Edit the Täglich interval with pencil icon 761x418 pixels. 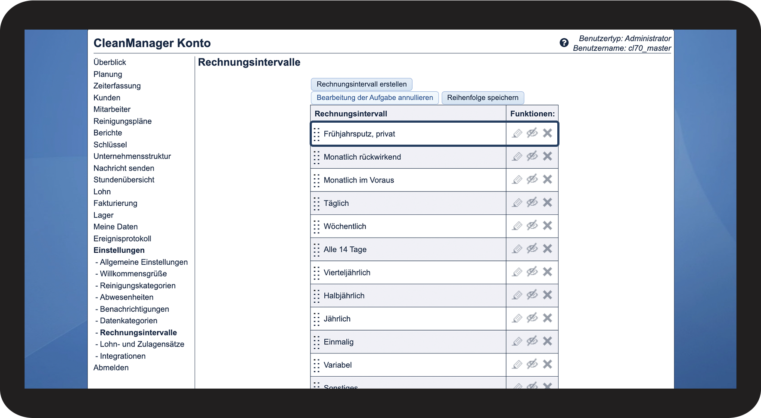point(517,203)
